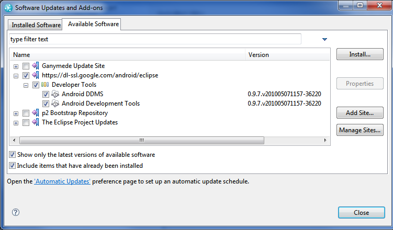Click the Install... button

click(x=360, y=54)
